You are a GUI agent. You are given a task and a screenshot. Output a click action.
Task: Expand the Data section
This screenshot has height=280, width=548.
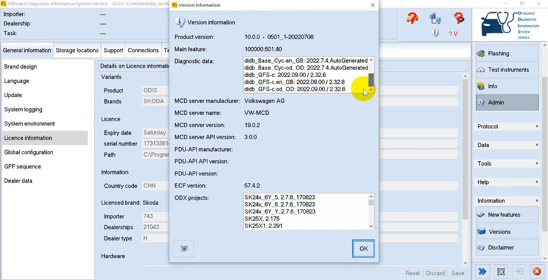(x=508, y=145)
